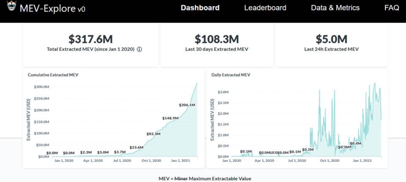Open the FAQ page
This screenshot has height=182, width=406.
coord(392,8)
